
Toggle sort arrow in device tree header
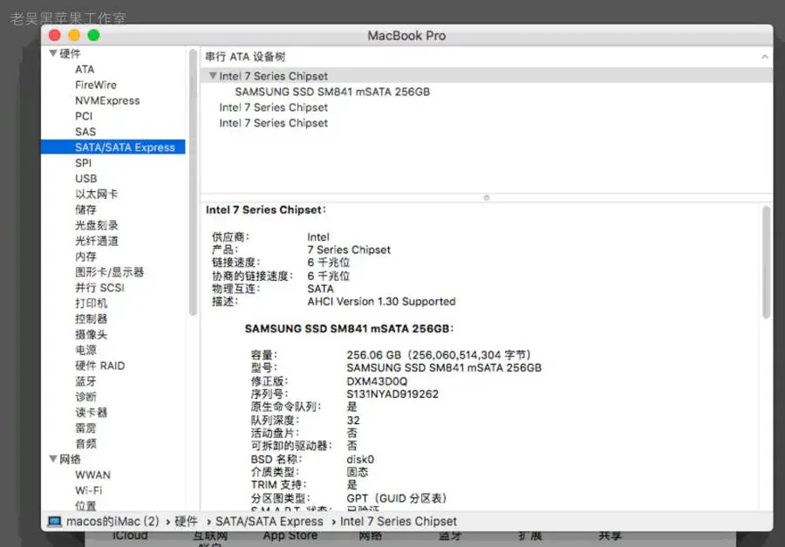(764, 57)
